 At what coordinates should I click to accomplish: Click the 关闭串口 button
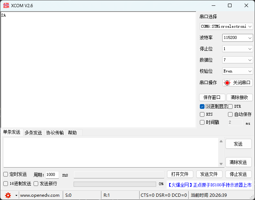238,83
